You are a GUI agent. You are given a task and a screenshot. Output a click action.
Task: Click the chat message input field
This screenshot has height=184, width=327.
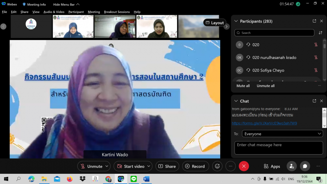[278, 148]
